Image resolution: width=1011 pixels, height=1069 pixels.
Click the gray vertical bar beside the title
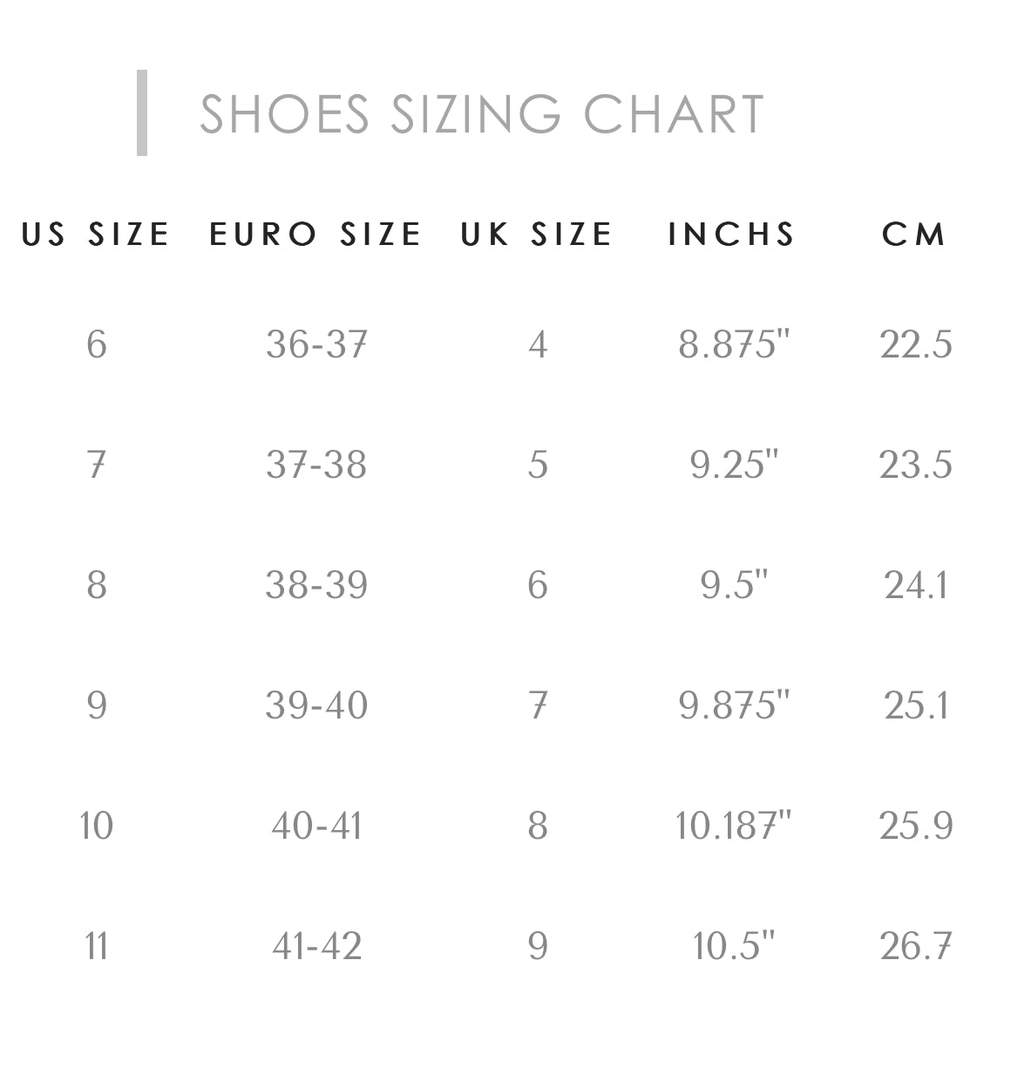click(142, 113)
